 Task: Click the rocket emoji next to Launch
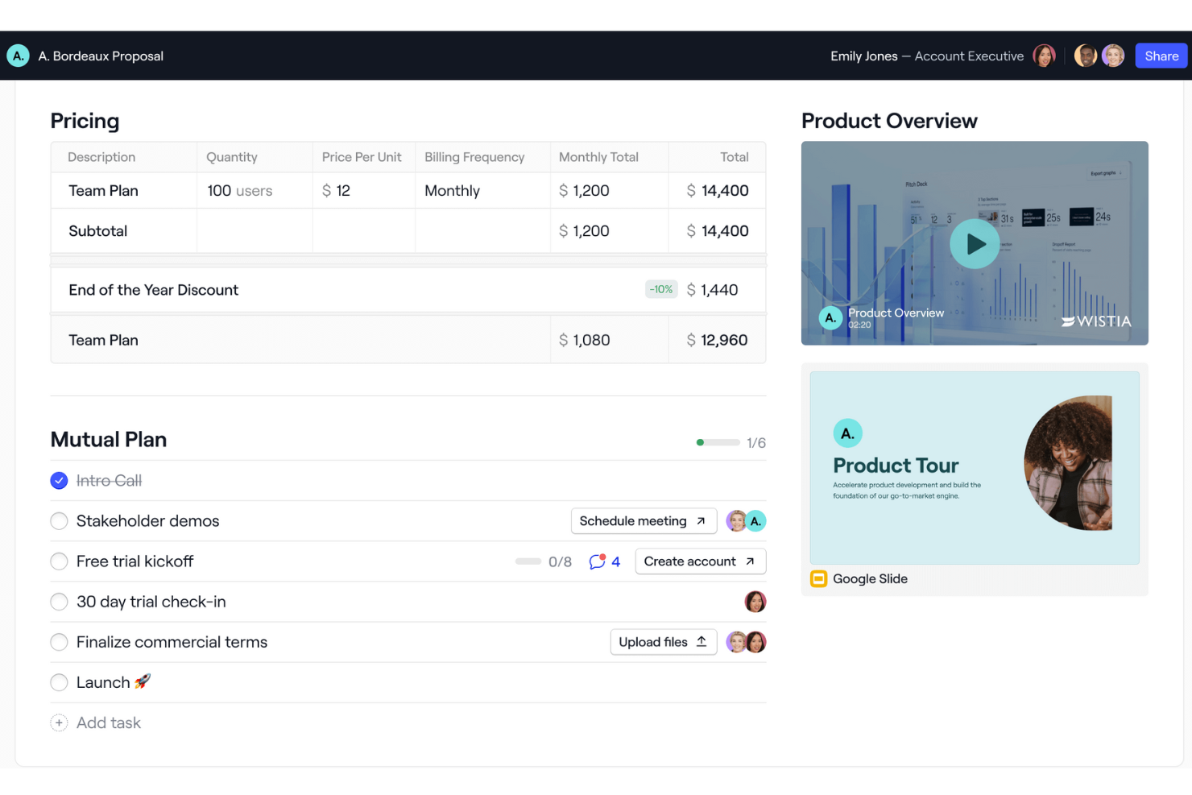coord(142,681)
